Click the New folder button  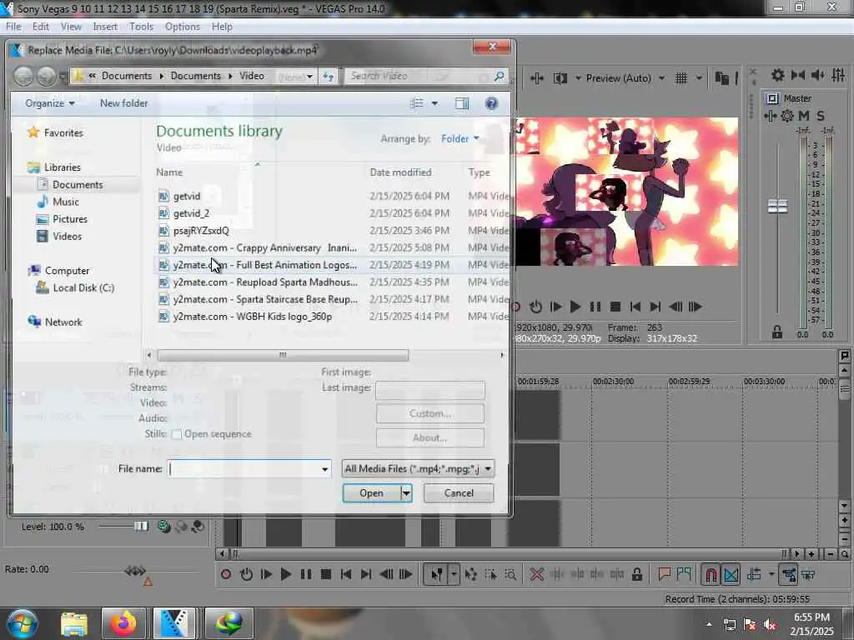pos(123,103)
